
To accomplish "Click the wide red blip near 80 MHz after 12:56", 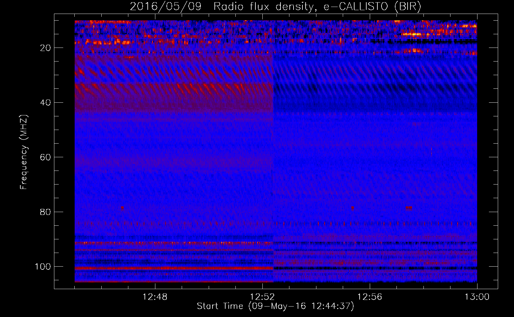I will pos(409,208).
